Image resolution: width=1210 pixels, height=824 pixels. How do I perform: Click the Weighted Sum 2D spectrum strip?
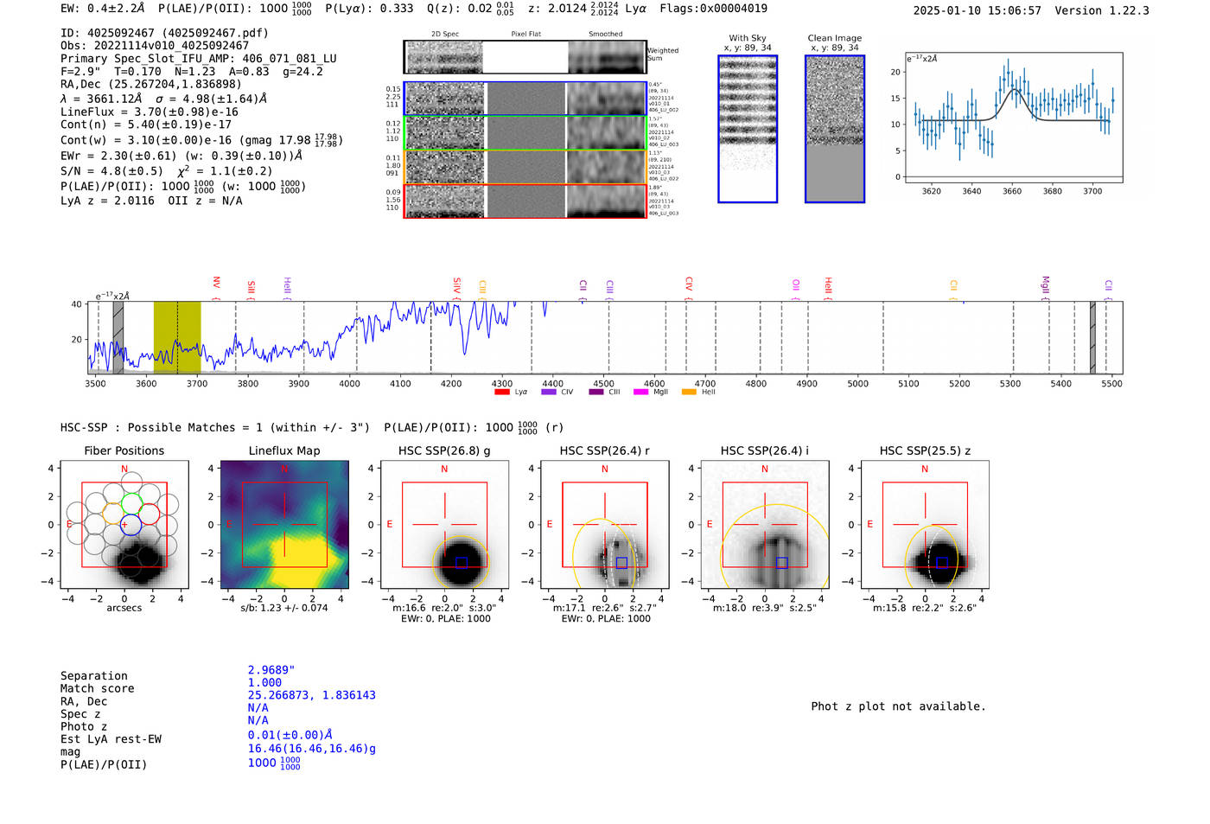point(525,57)
